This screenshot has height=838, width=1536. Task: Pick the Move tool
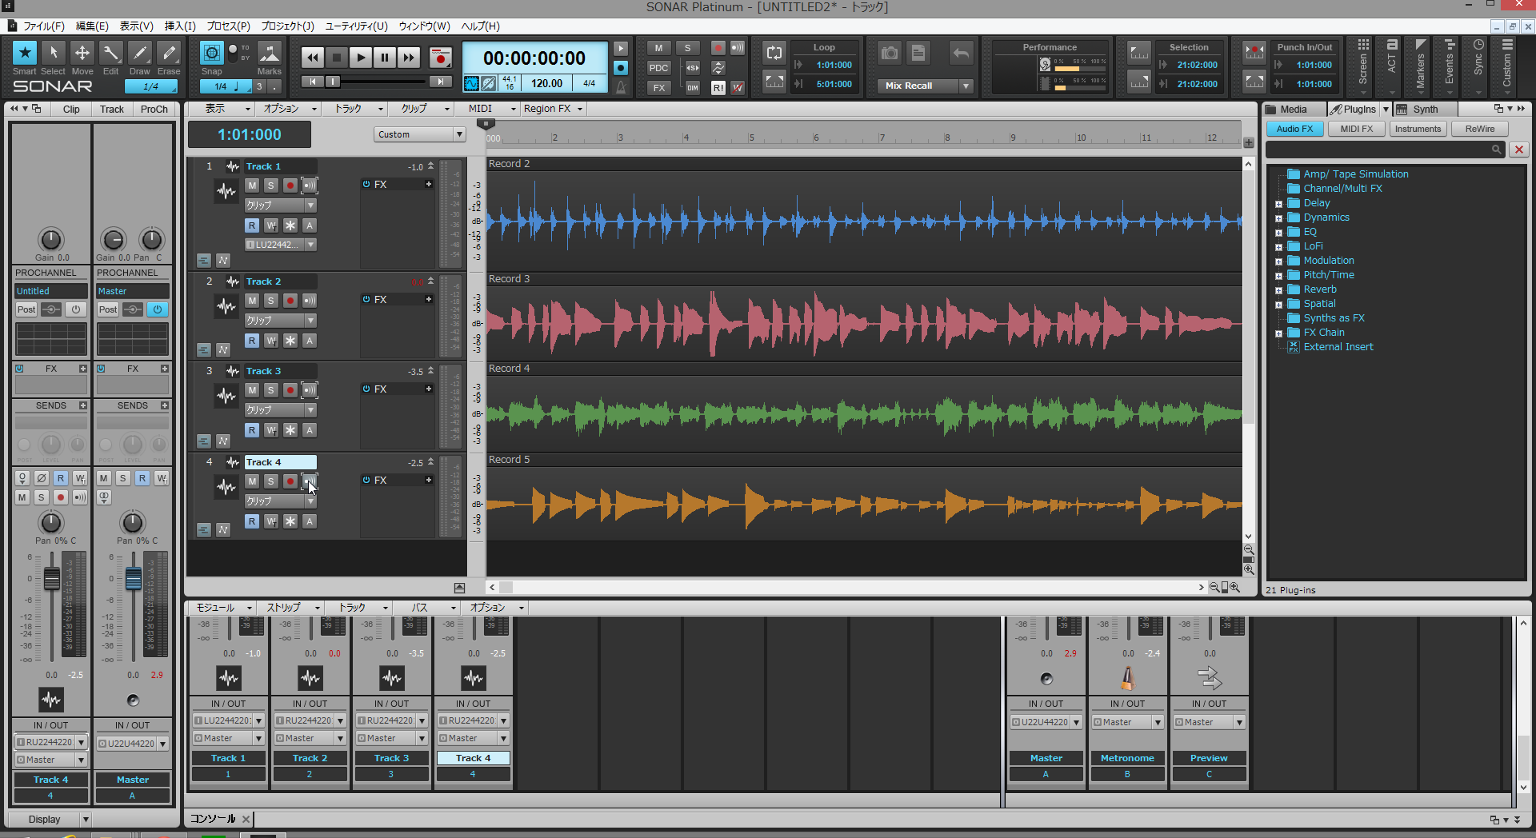pyautogui.click(x=82, y=53)
